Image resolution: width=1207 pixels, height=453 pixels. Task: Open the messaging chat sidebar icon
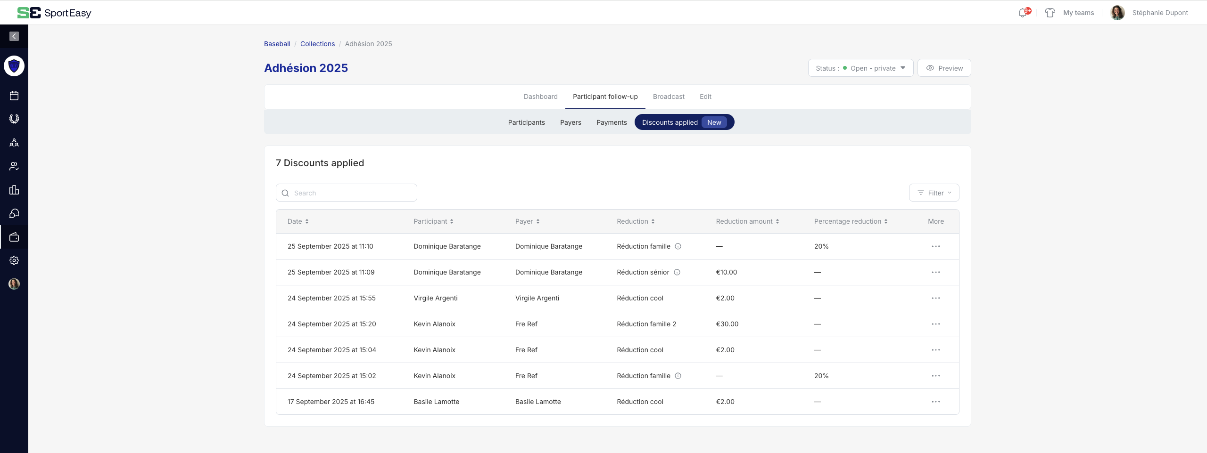pos(14,213)
